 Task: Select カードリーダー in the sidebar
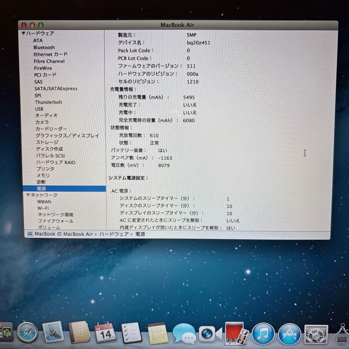click(x=51, y=129)
